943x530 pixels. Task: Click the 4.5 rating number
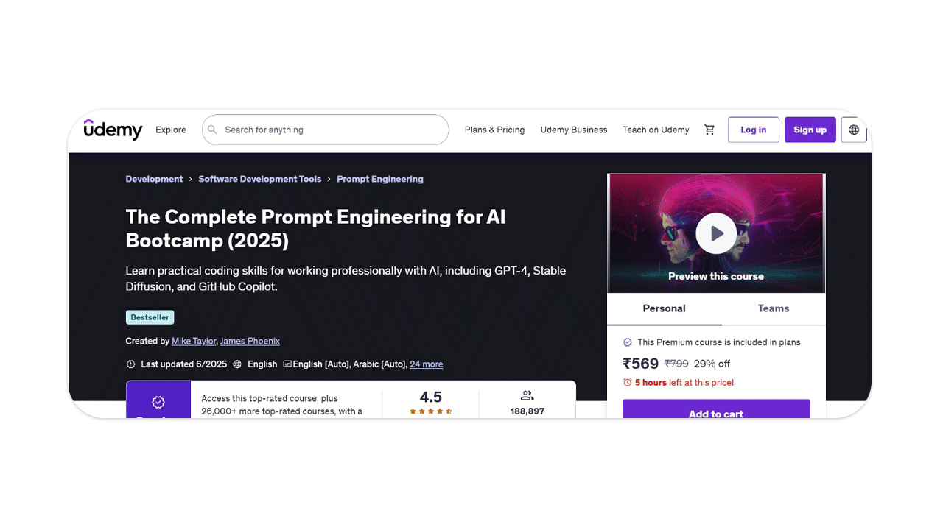[x=431, y=397]
